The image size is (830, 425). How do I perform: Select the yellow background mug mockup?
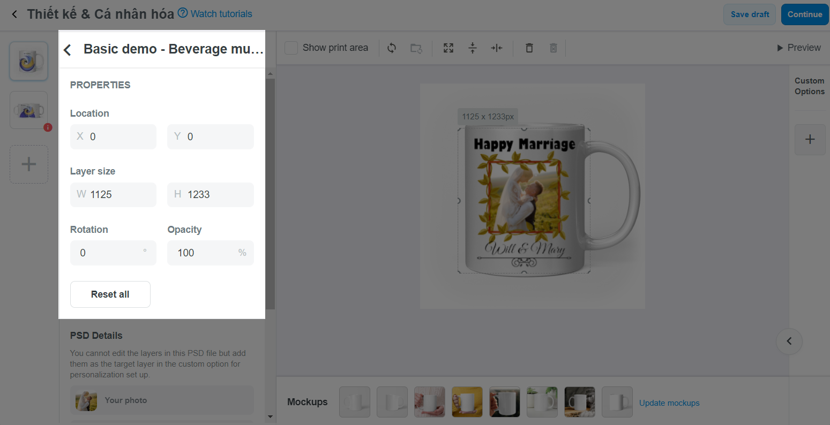coord(467,402)
